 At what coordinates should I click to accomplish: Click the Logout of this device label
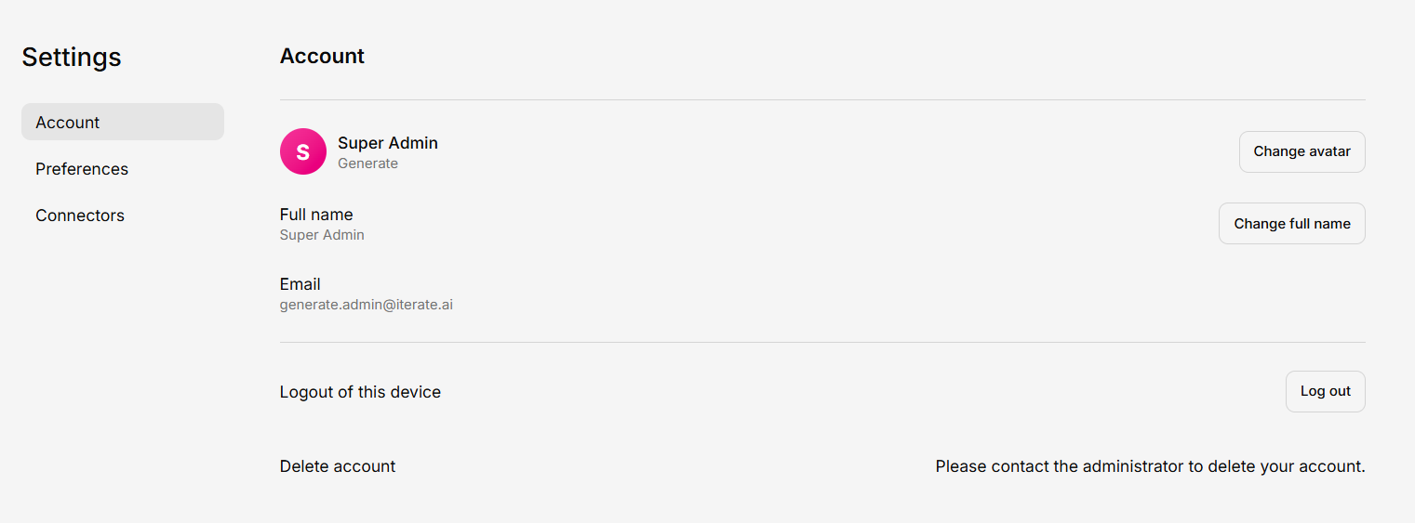[x=360, y=392]
